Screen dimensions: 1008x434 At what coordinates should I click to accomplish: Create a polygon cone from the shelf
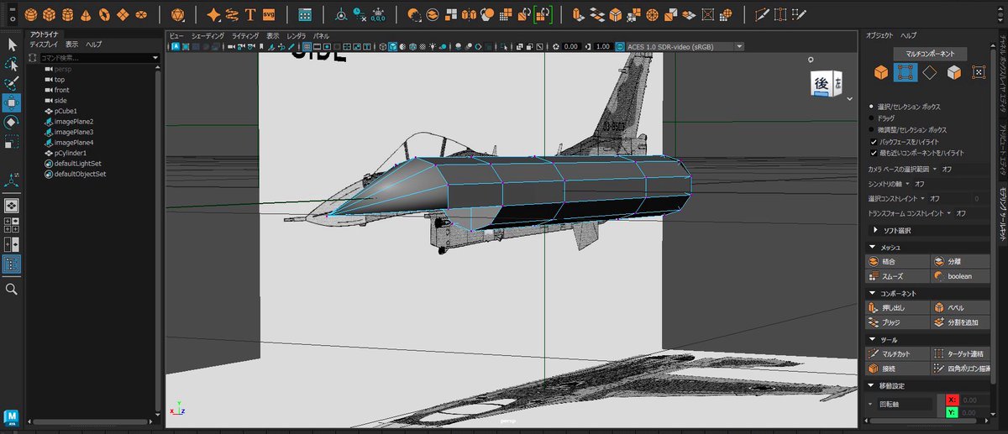click(x=86, y=14)
